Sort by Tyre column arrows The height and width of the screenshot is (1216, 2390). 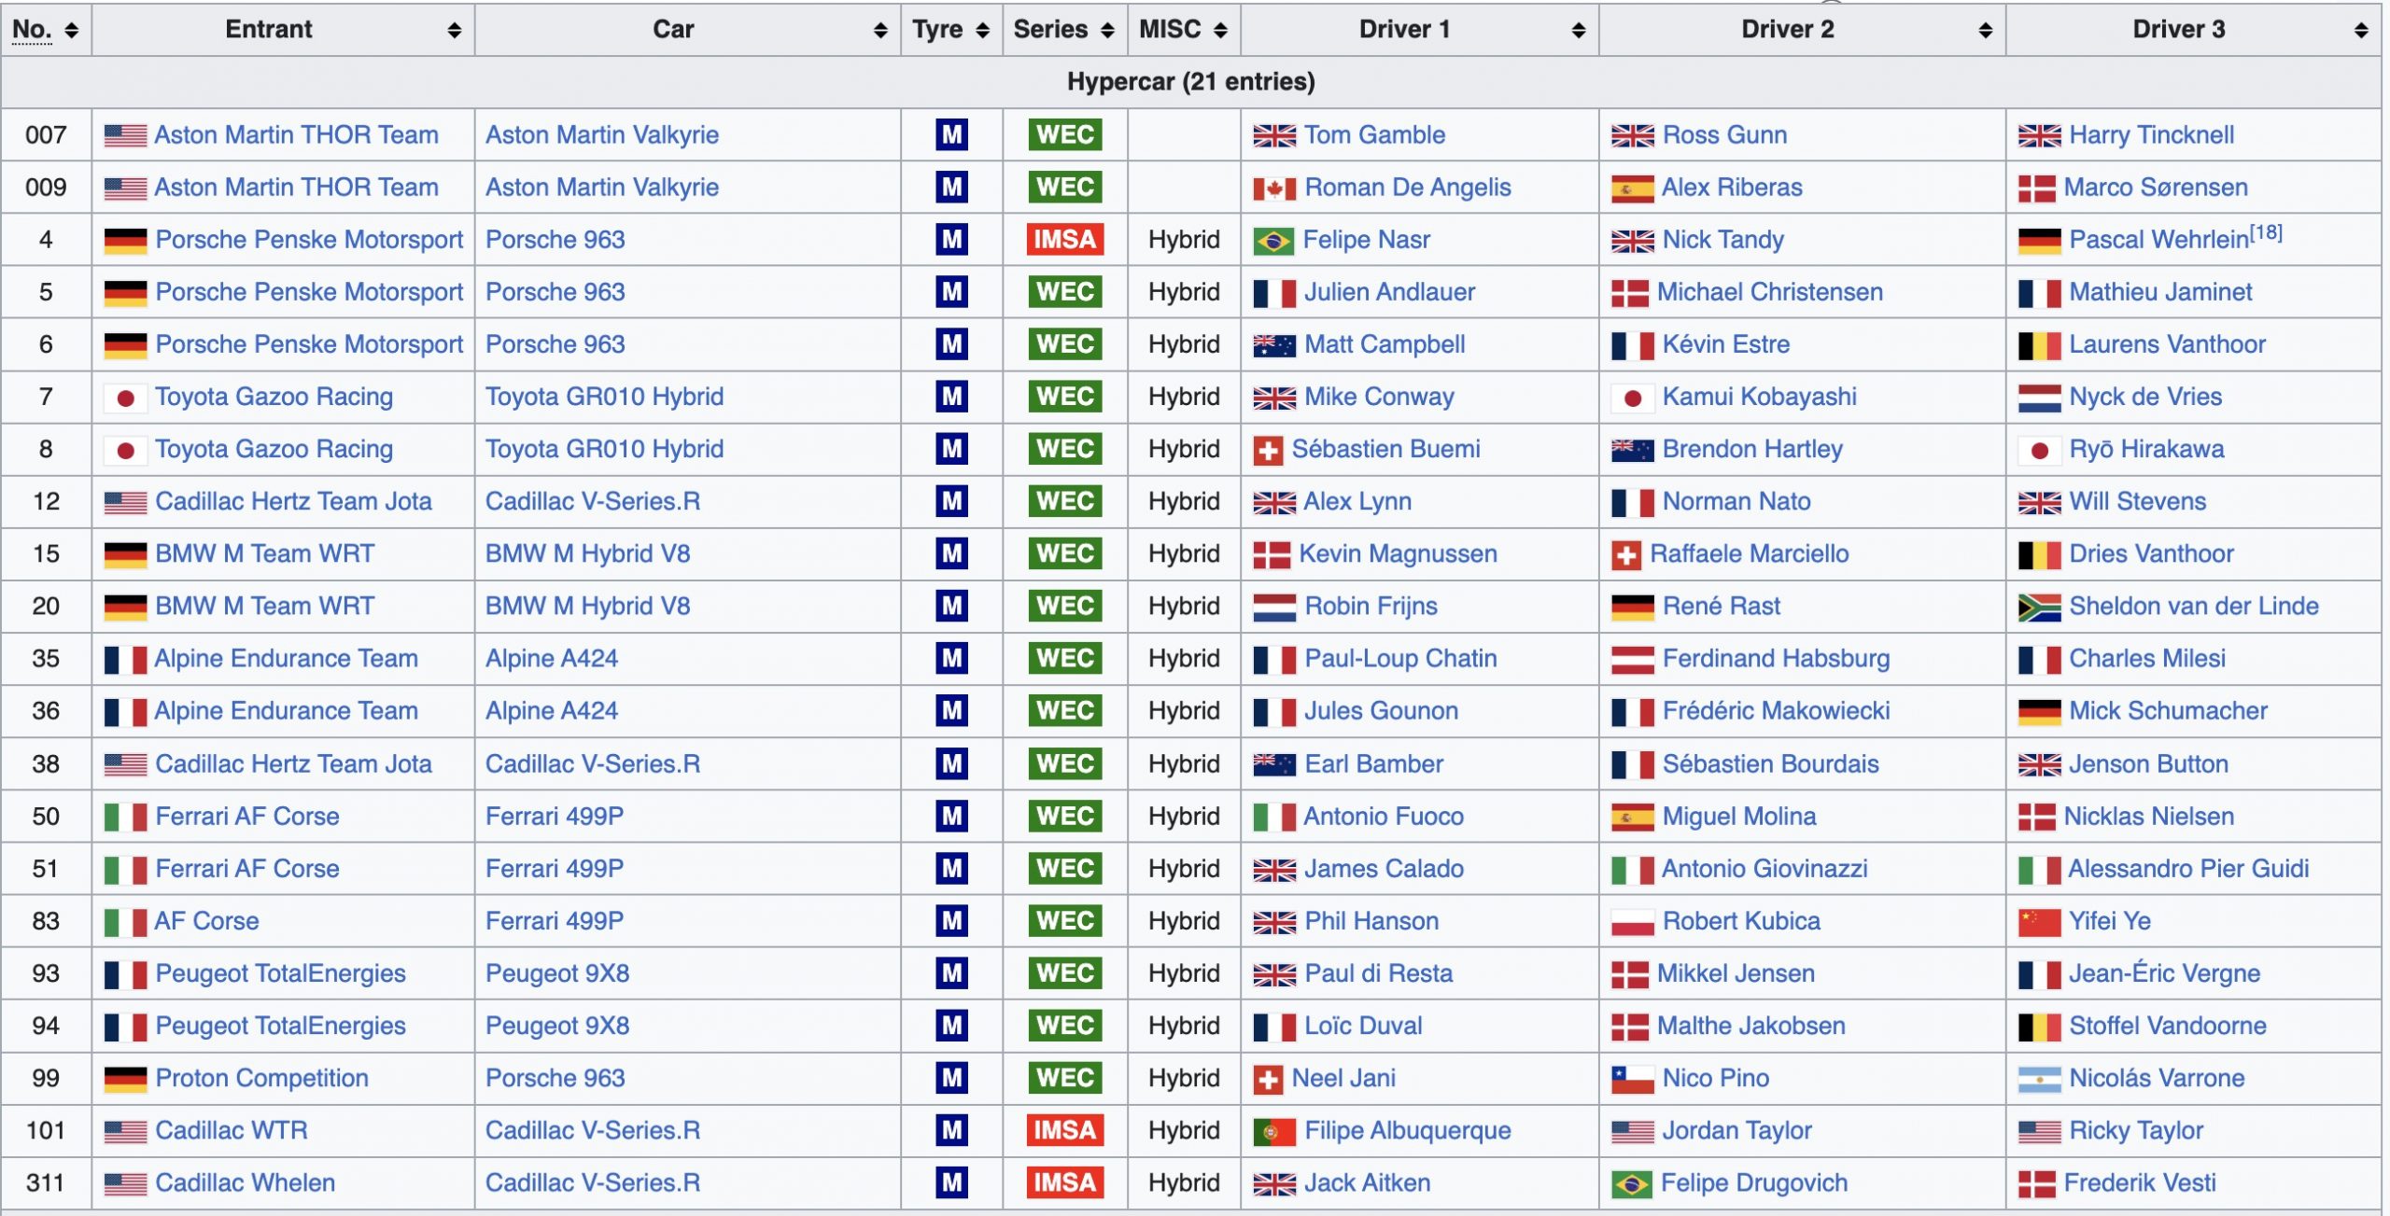click(982, 31)
